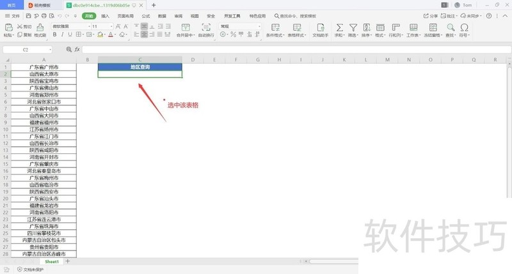Click the font color letter A swatch

109,34
